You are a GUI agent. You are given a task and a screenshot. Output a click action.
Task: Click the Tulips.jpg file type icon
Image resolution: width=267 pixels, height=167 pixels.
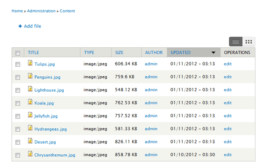[30, 63]
